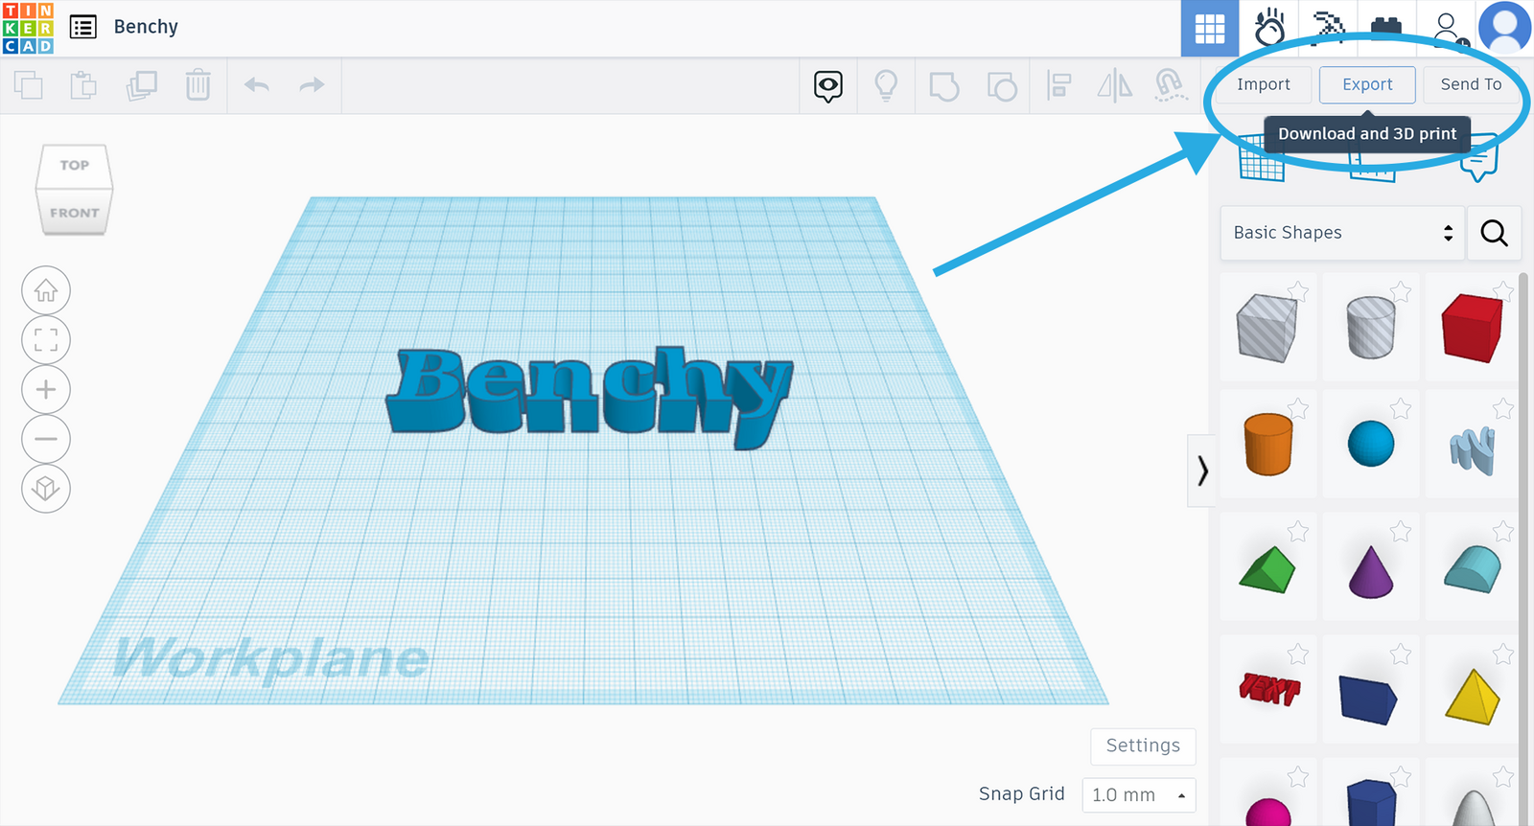Click the shapes search magnifier icon
Screen dimensions: 1534x826
[1494, 233]
